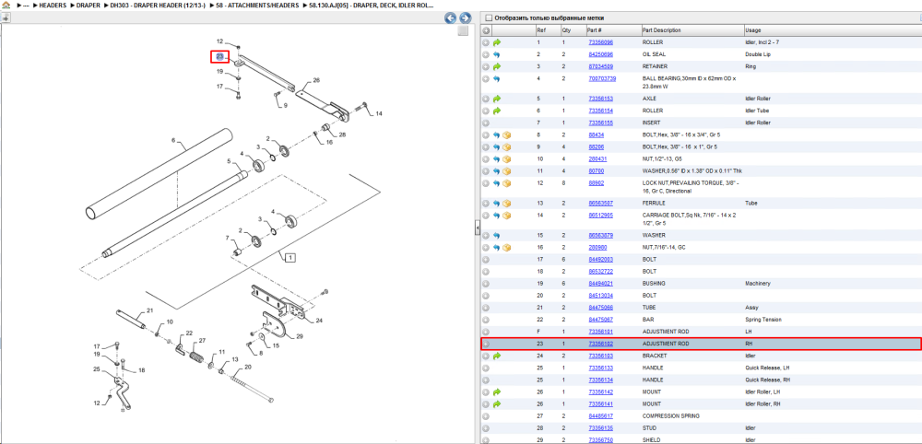
Task: Open 58.130.AJ[05] DRAPER, DECK breadcrumb
Action: click(x=372, y=6)
